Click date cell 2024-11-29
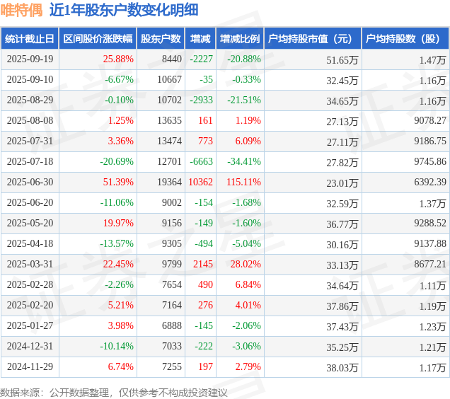The image size is (450, 399). tap(30, 366)
